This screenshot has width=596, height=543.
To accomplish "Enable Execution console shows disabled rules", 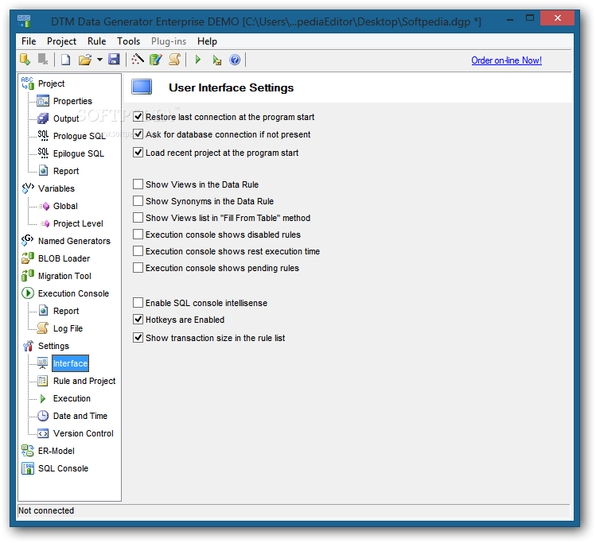I will pyautogui.click(x=138, y=235).
